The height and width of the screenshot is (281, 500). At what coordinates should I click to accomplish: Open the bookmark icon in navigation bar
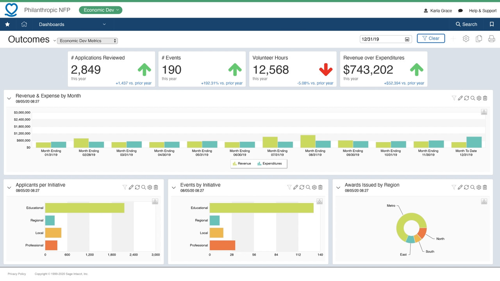point(491,24)
